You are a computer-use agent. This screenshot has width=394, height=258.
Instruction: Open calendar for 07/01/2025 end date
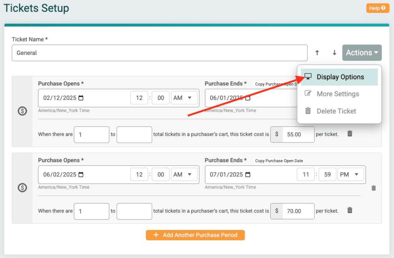coord(248,175)
